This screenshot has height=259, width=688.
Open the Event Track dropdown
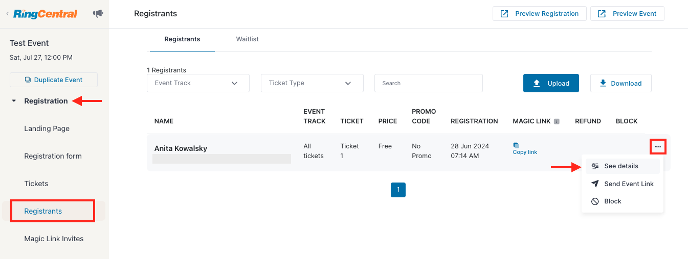(x=198, y=83)
